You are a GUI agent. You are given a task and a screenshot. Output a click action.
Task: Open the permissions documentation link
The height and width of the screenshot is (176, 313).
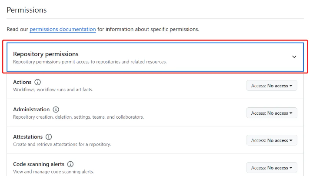coord(63,29)
